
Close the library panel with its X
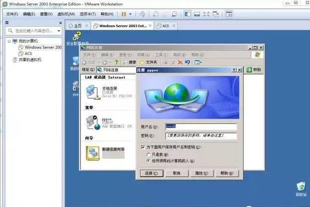pyautogui.click(x=60, y=23)
